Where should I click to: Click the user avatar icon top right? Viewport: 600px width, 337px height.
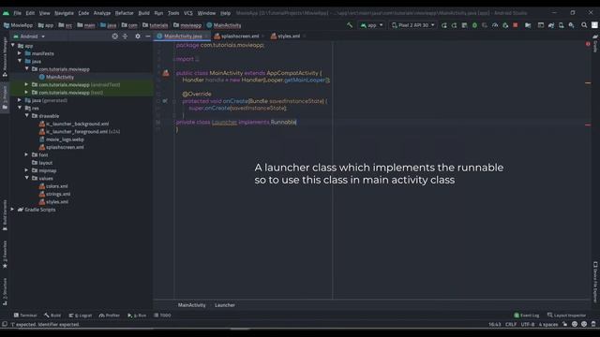(594, 25)
